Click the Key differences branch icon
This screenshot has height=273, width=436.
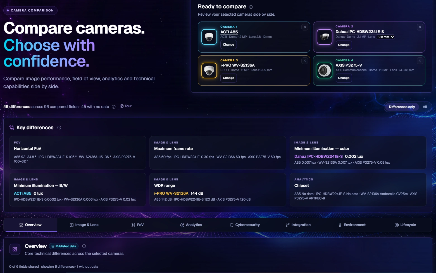(x=12, y=128)
